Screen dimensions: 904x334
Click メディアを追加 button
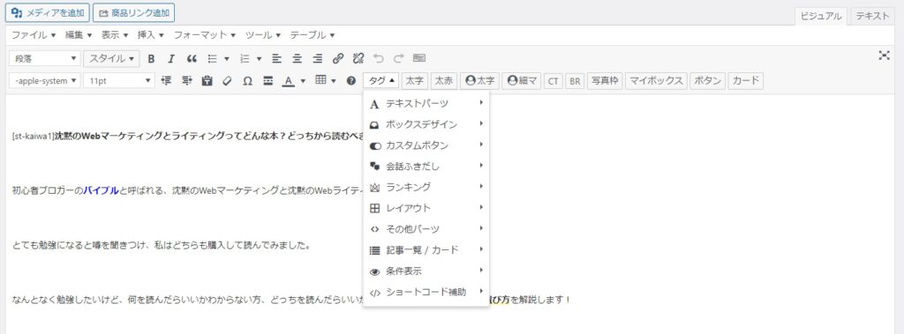[48, 12]
